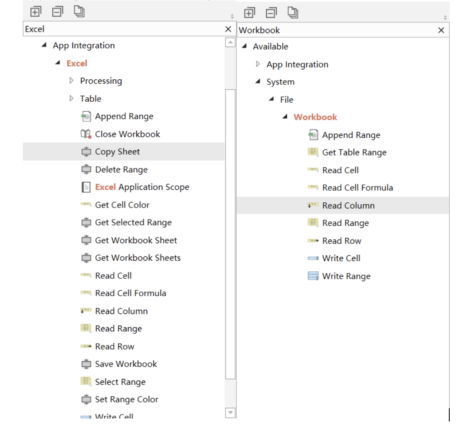Expand App Integration in Workbook panel
The height and width of the screenshot is (431, 470).
[x=258, y=64]
